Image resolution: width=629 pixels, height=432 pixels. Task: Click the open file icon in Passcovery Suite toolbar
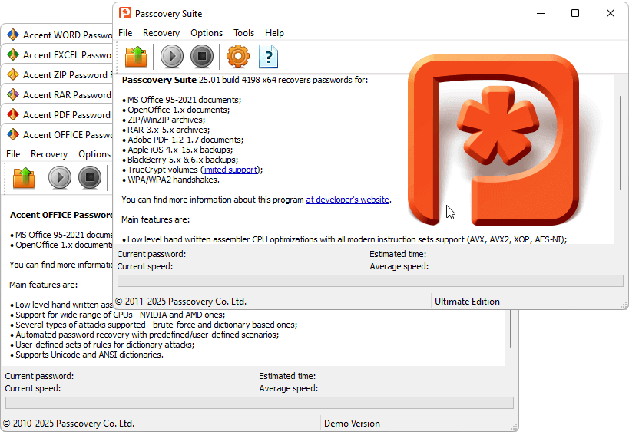click(136, 56)
